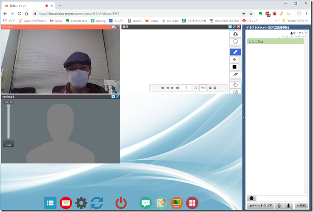313x212 pixels.
Task: Go to the first document page
Action: [162, 88]
